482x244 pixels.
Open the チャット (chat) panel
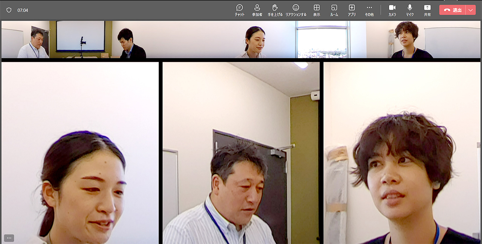pyautogui.click(x=239, y=10)
